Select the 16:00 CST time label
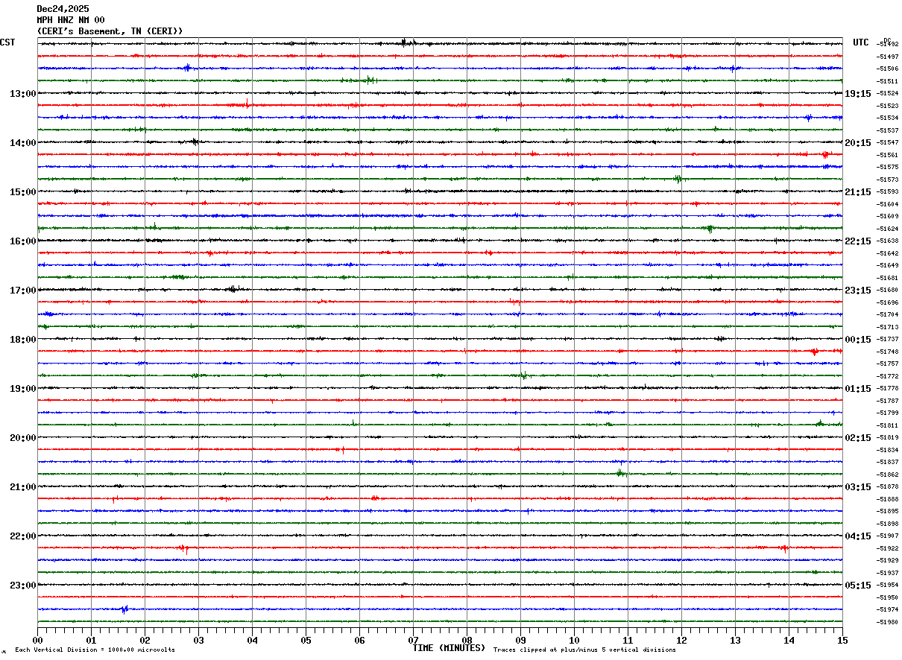The width and height of the screenshot is (902, 660). [x=23, y=241]
